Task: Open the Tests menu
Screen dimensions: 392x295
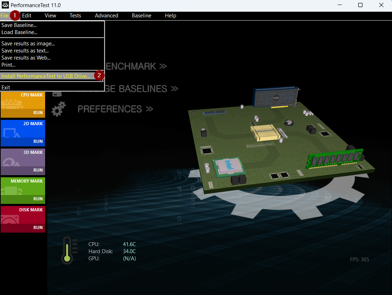Action: pyautogui.click(x=75, y=16)
